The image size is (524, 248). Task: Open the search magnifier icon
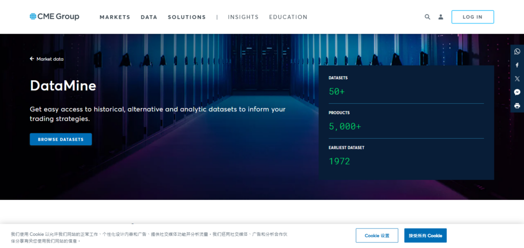pyautogui.click(x=427, y=17)
